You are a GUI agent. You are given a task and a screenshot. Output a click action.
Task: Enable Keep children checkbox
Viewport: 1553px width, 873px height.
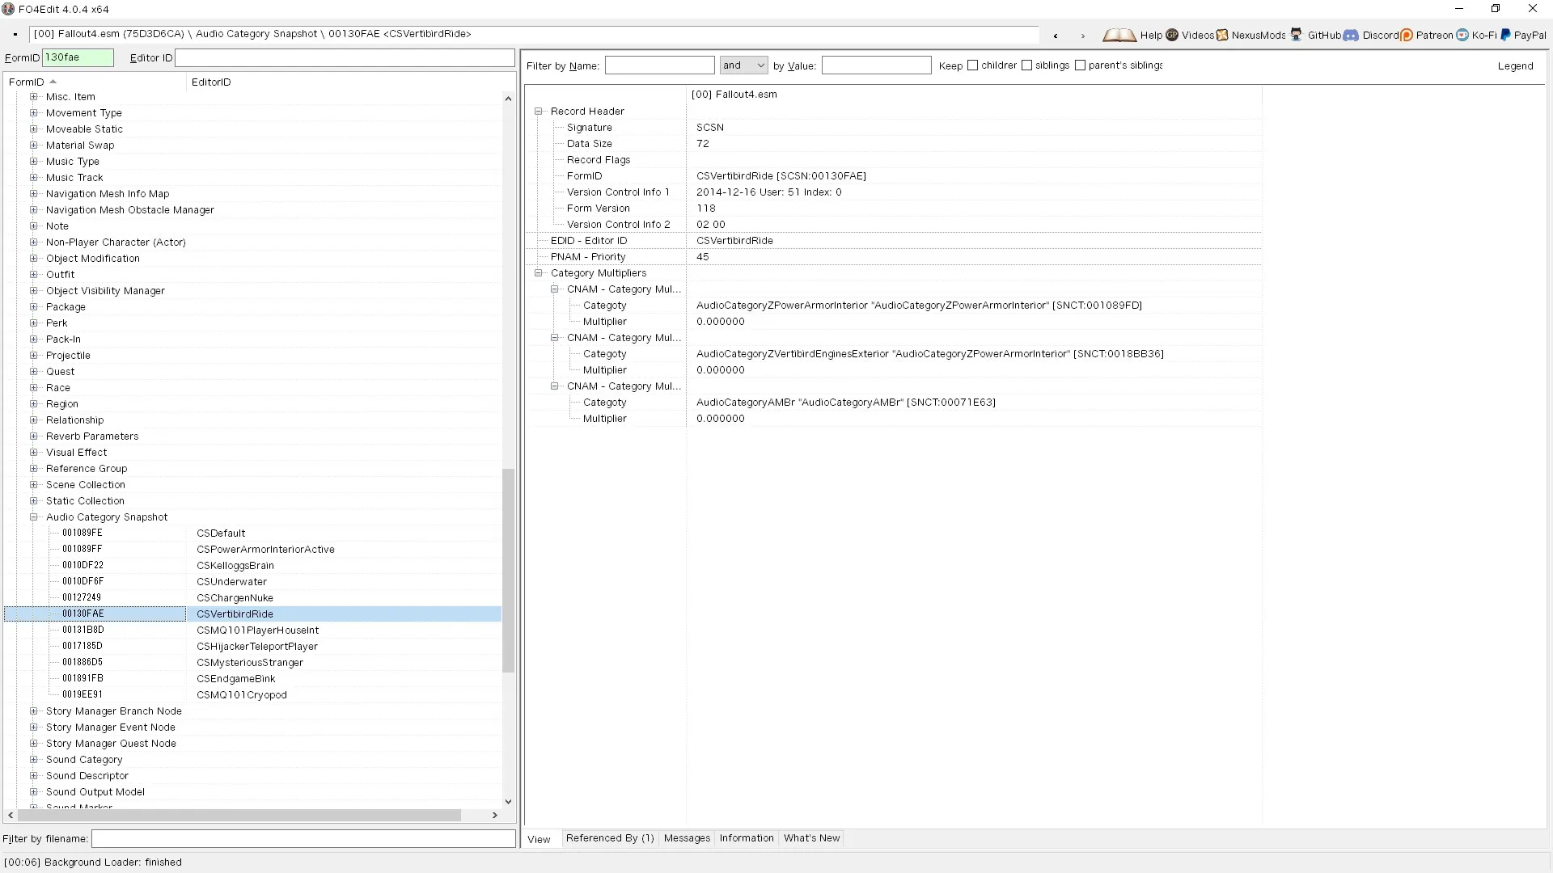(x=973, y=65)
